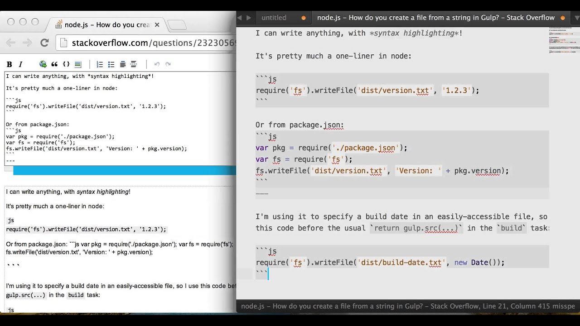The height and width of the screenshot is (326, 580).
Task: Click the '1.2.3' string in Sublime
Action: [456, 91]
